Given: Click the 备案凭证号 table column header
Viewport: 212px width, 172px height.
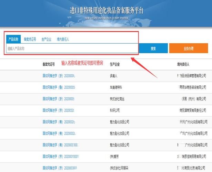Looking at the screenshot, I should tap(49, 64).
